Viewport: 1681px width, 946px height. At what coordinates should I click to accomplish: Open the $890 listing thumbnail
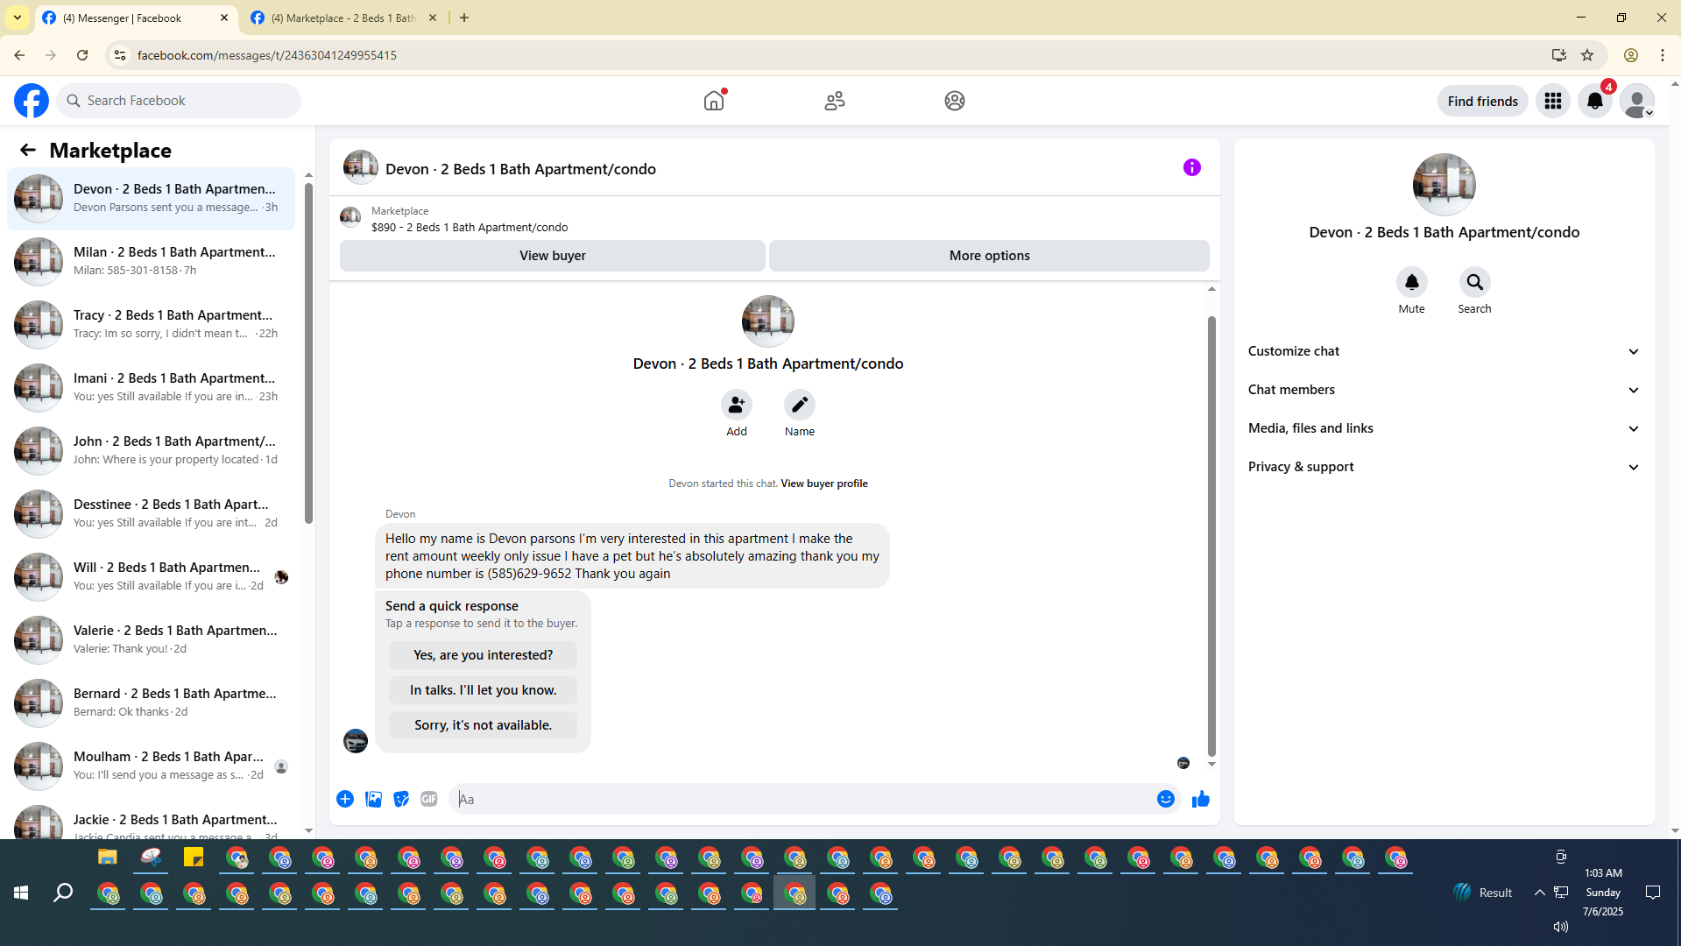[350, 217]
